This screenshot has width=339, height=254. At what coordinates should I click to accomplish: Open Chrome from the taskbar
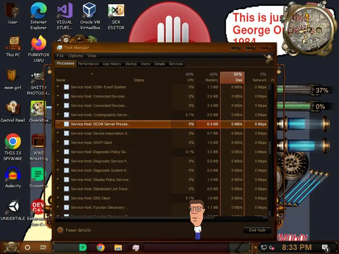(x=101, y=247)
